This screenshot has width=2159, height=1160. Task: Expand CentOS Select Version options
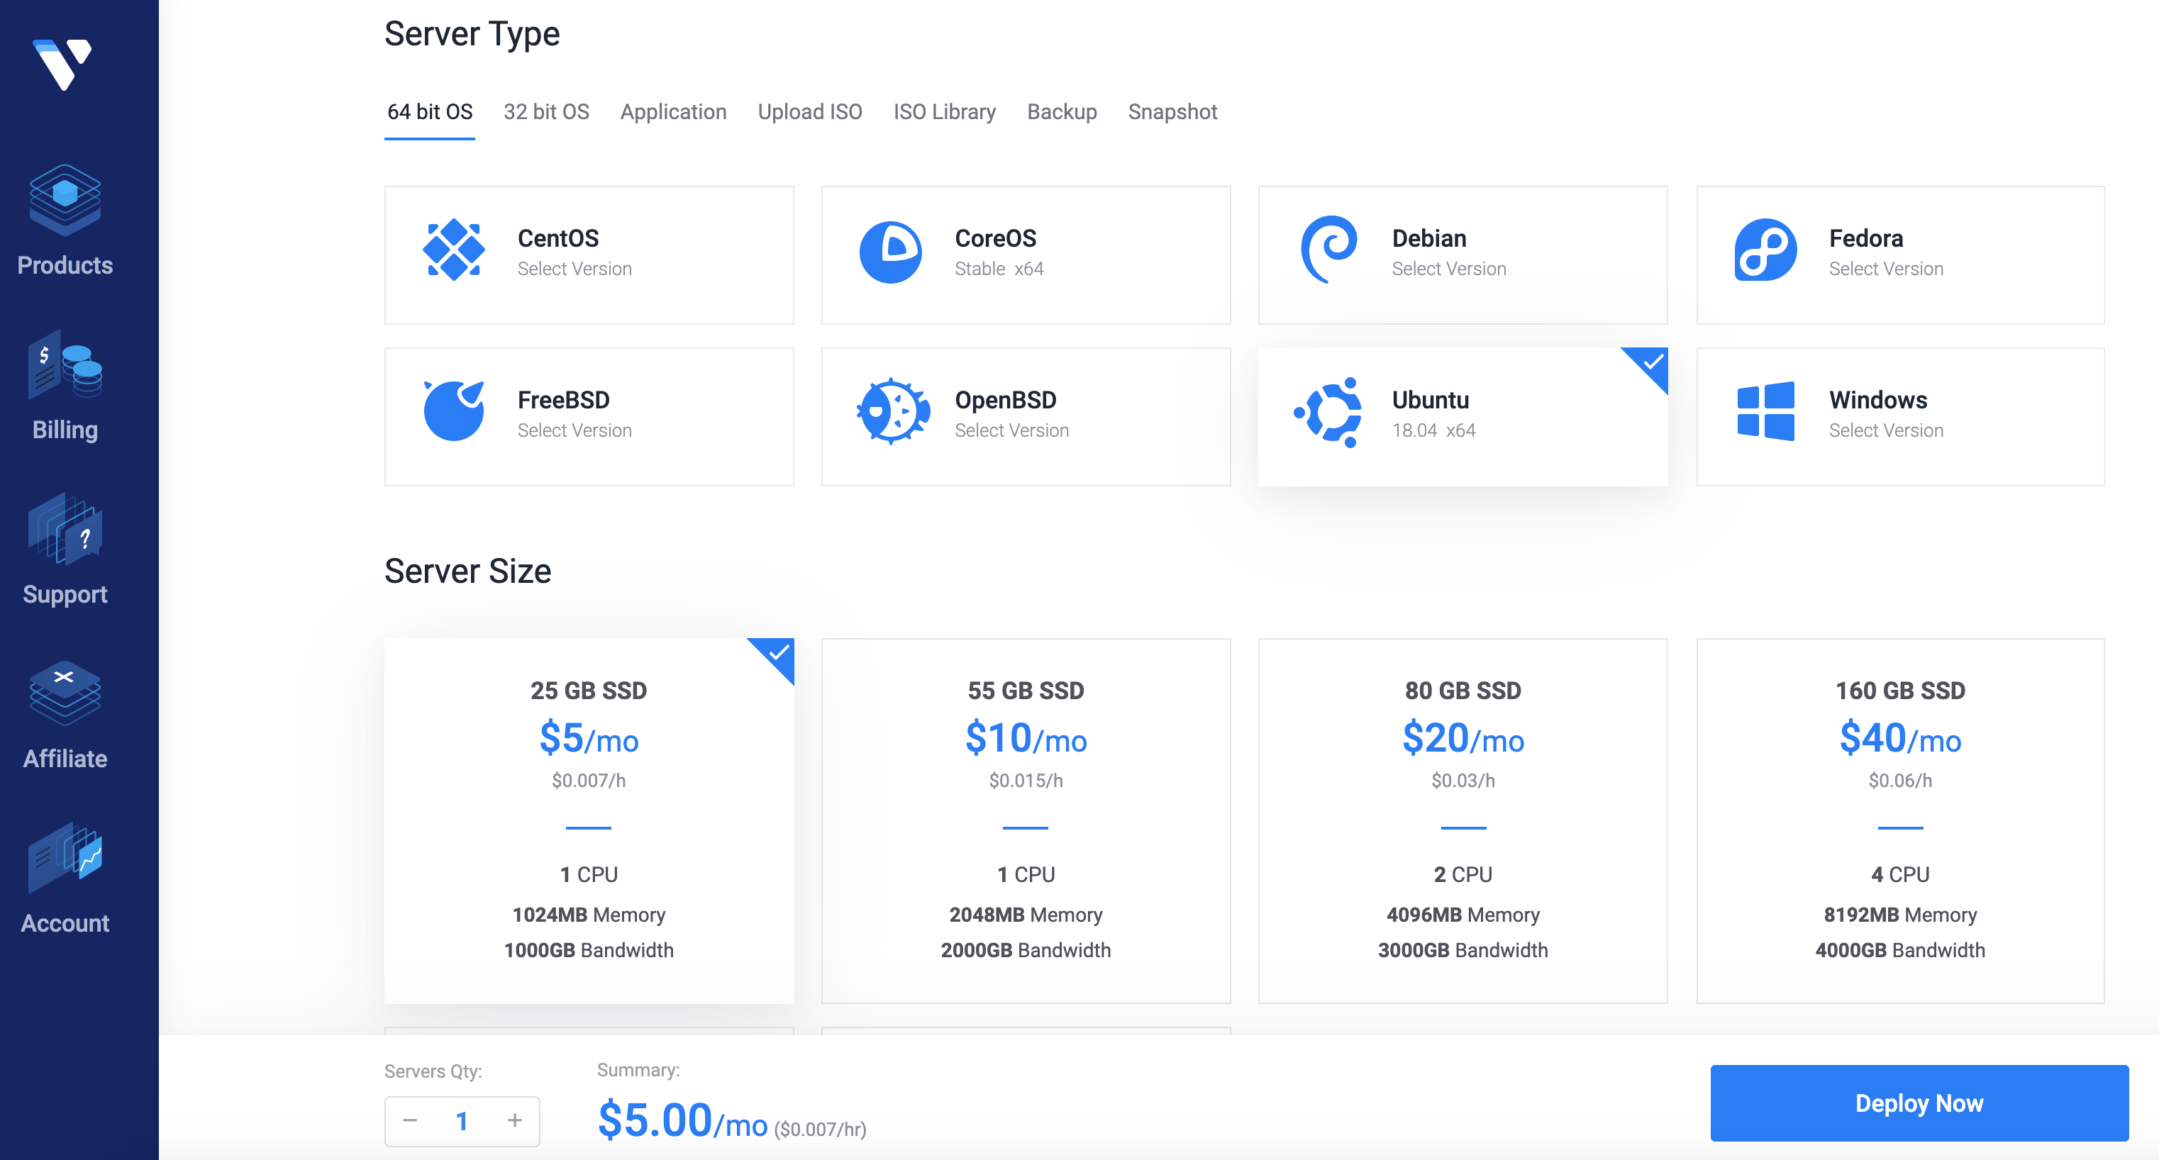[x=574, y=269]
